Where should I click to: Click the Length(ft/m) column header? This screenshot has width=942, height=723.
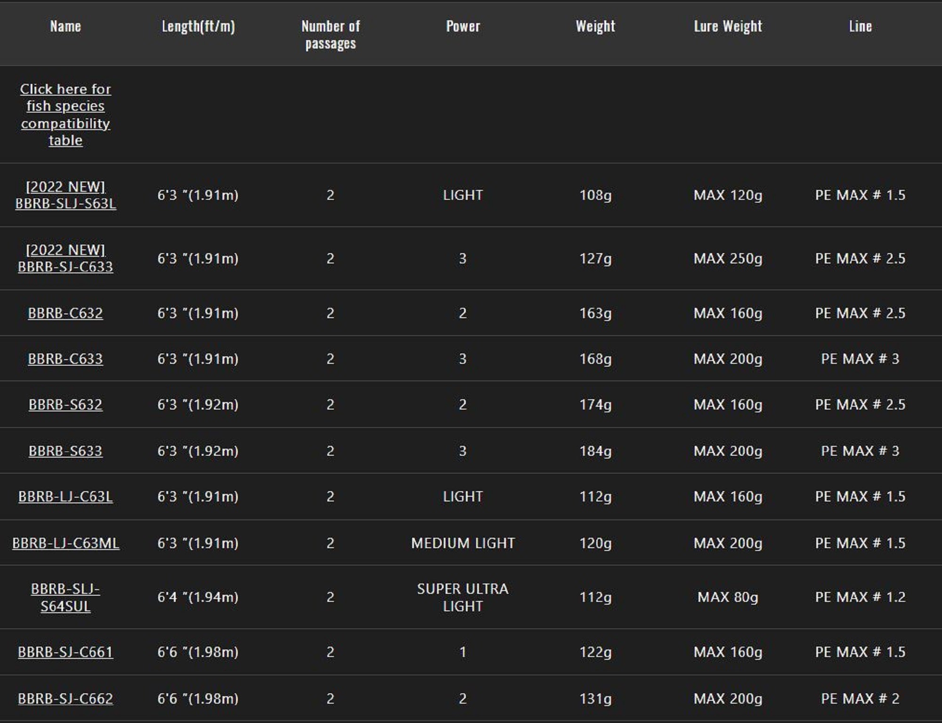pos(198,26)
